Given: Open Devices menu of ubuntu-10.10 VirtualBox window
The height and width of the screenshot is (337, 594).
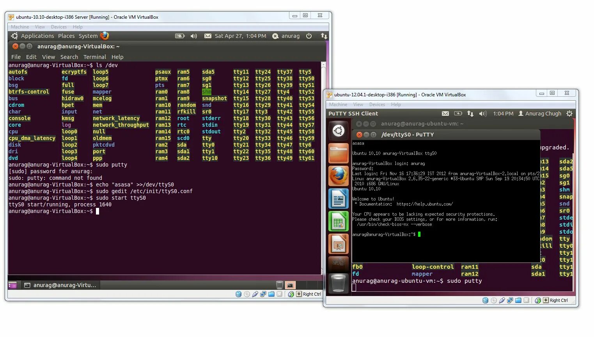Looking at the screenshot, I should coord(59,27).
